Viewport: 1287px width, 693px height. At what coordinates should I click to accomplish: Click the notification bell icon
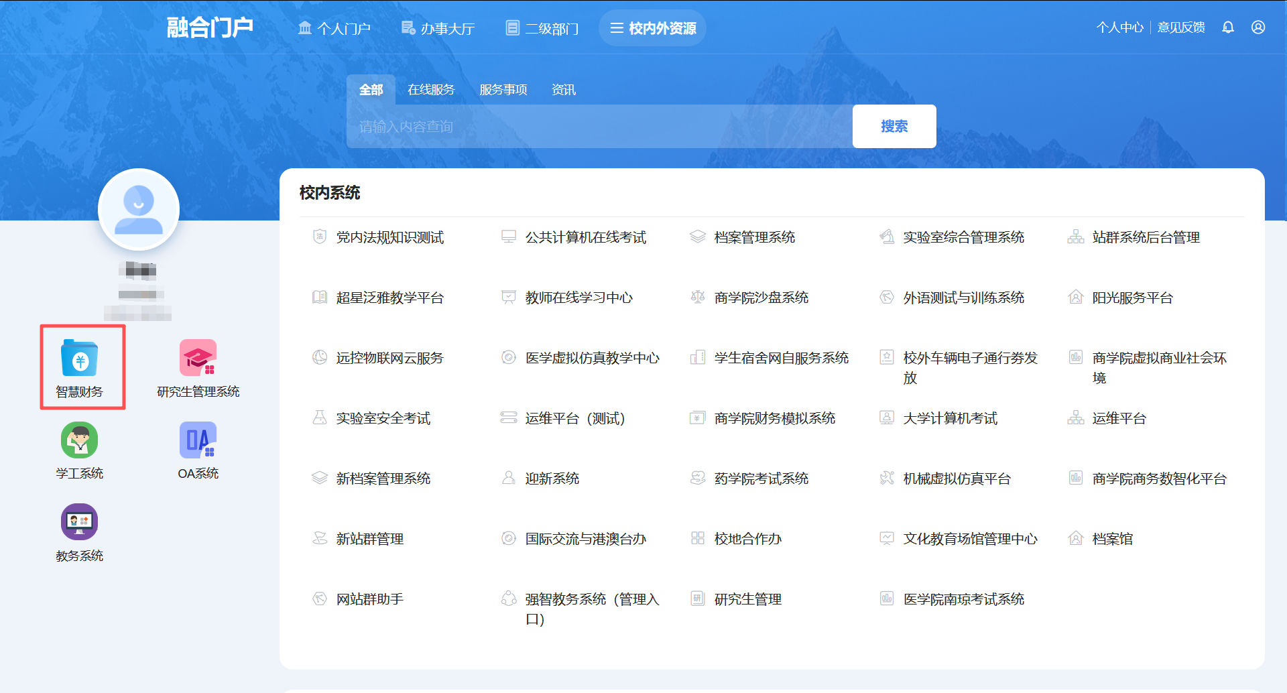1229,27
